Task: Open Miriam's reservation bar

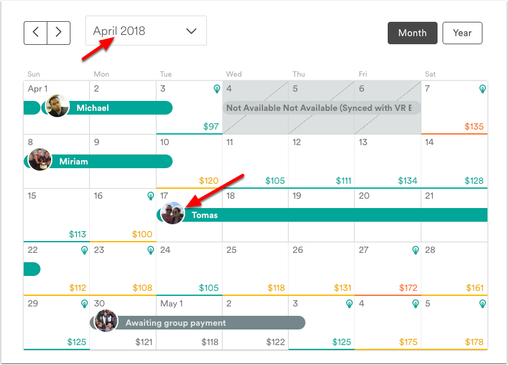Action: coord(98,161)
